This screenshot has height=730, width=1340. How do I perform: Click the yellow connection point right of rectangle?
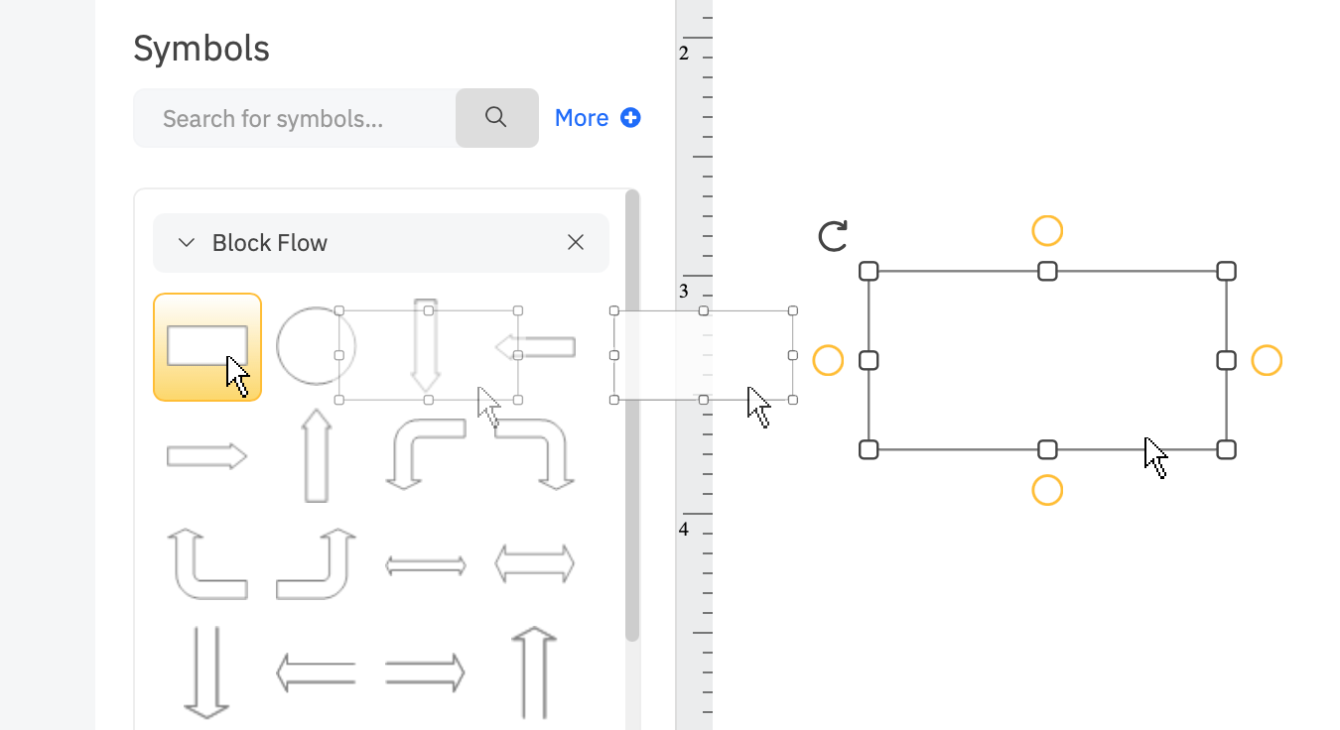coord(1267,361)
